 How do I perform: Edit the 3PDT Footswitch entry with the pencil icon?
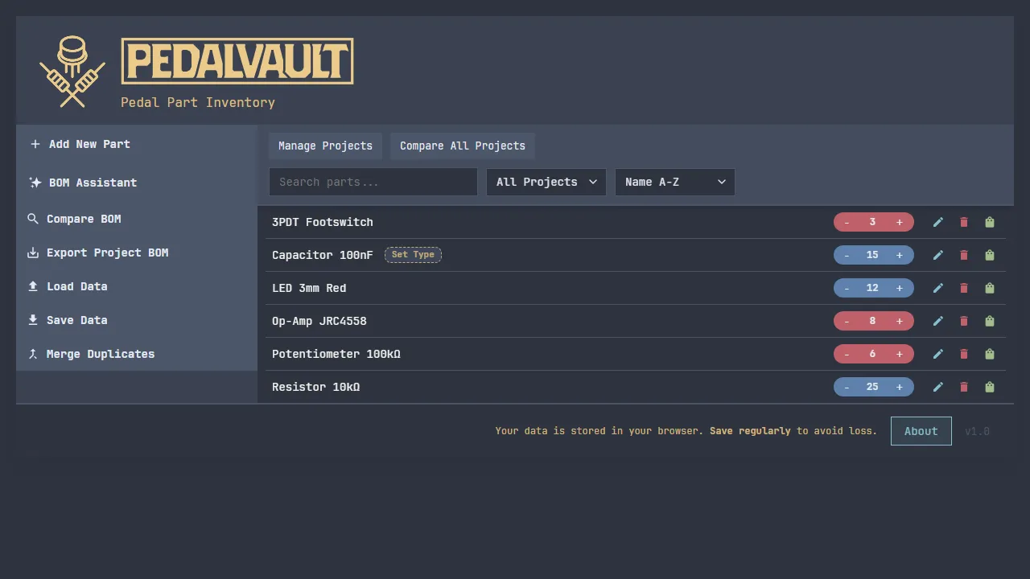click(938, 222)
